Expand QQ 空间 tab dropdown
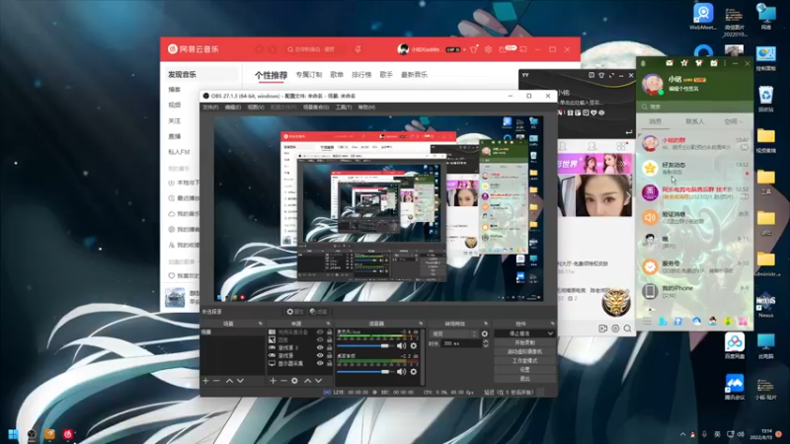 pyautogui.click(x=740, y=121)
